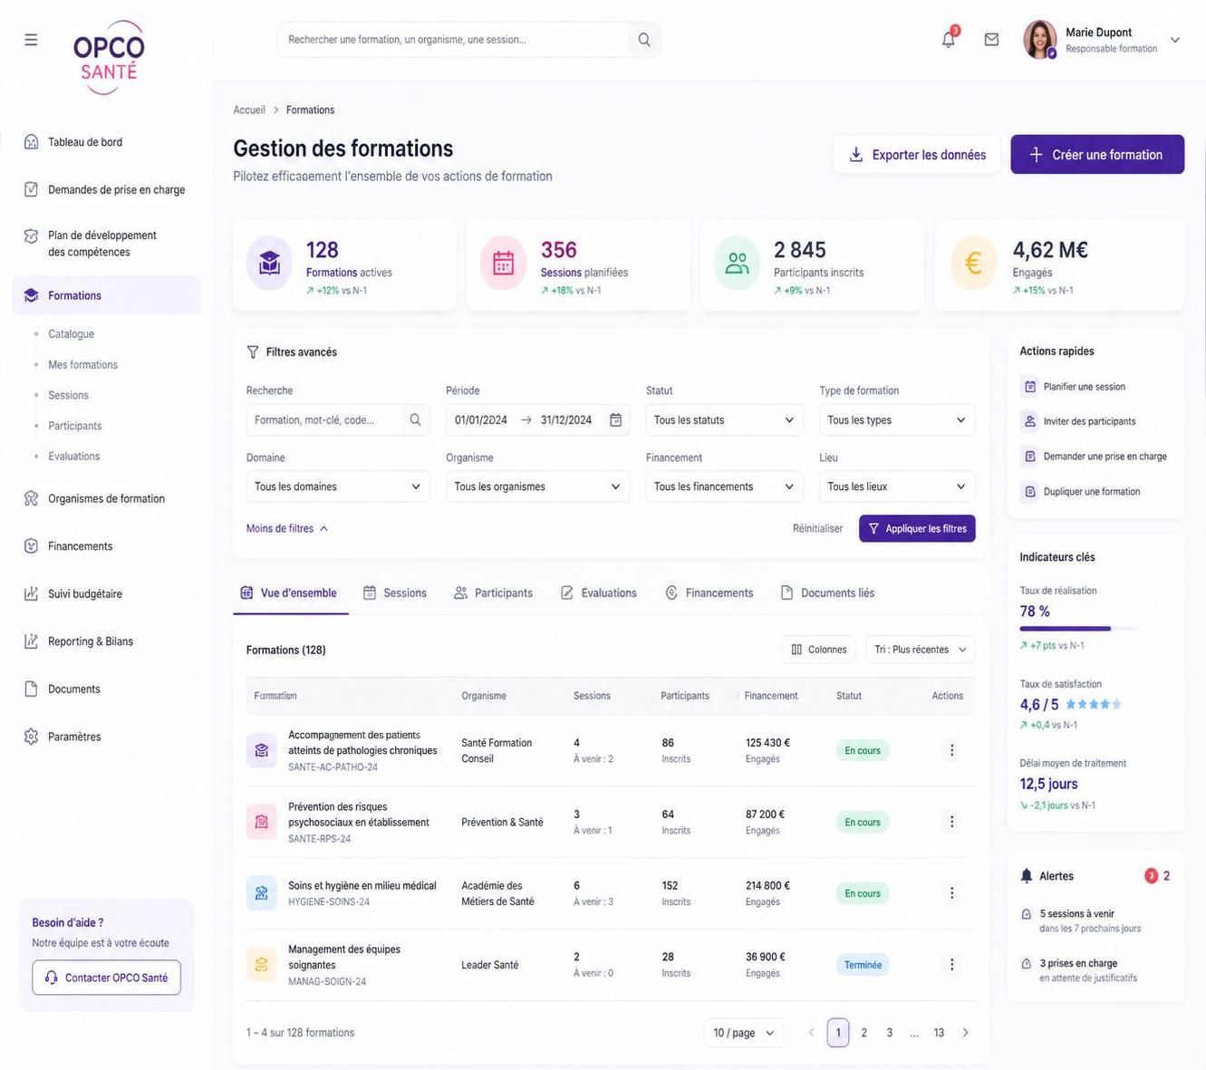Click the Management des équipes soignantes row icon
The image size is (1206, 1070).
coord(261,965)
